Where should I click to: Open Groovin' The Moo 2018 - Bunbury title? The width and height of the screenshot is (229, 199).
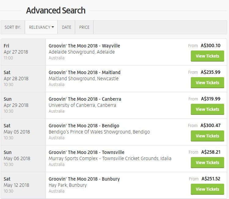pos(84,179)
